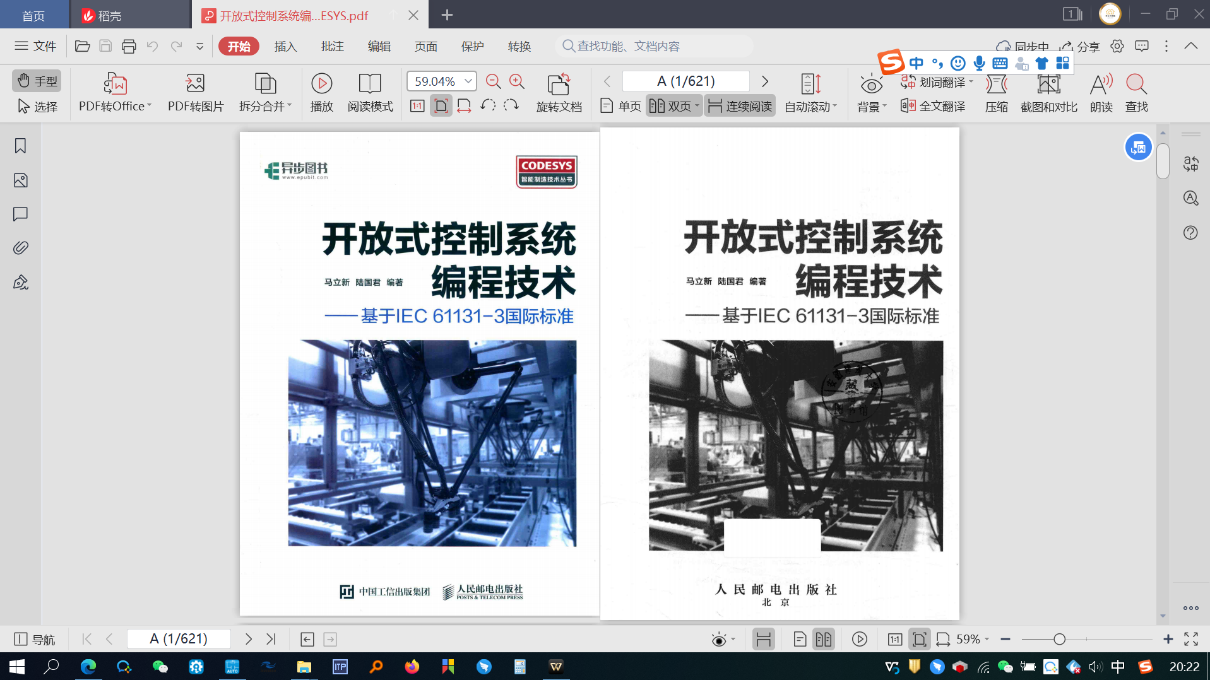
Task: Switch to the 编辑 ribbon tab
Action: pos(379,46)
